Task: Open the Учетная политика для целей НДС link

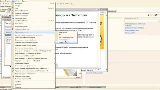Action: coord(134,28)
